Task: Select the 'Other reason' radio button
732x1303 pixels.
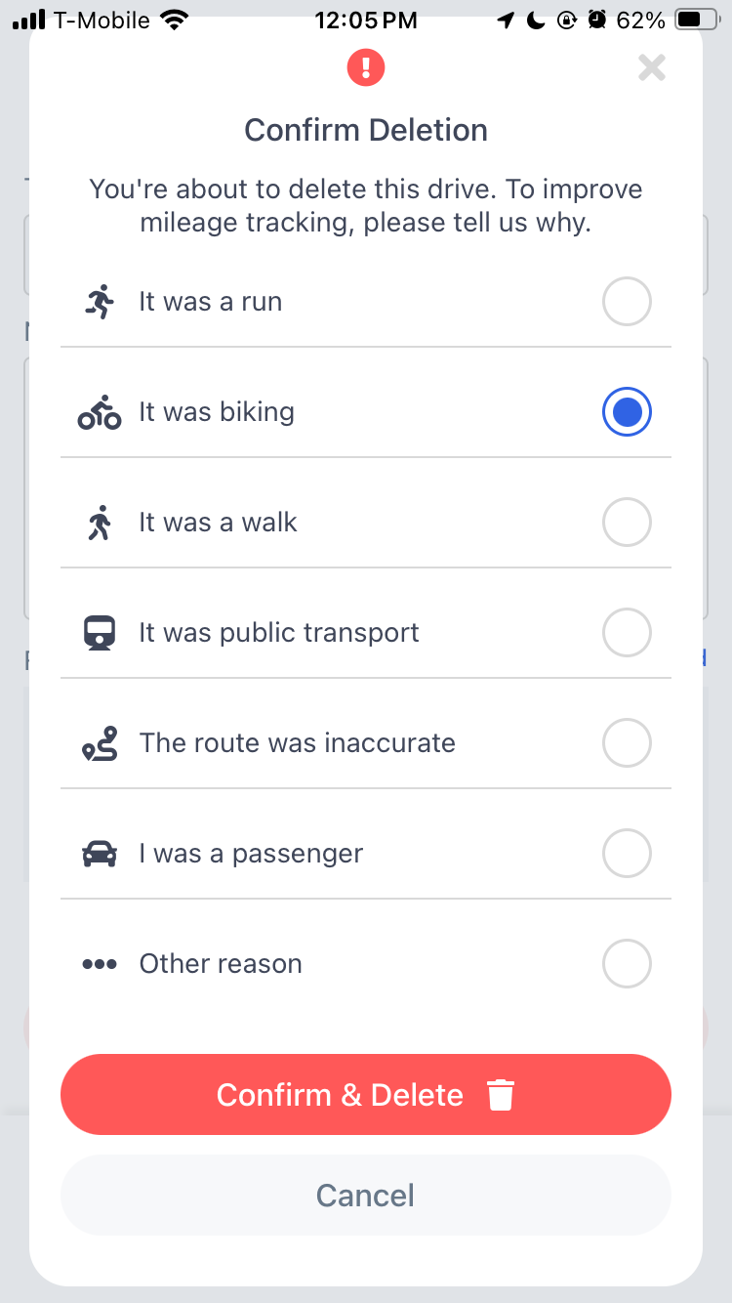Action: pyautogui.click(x=627, y=964)
